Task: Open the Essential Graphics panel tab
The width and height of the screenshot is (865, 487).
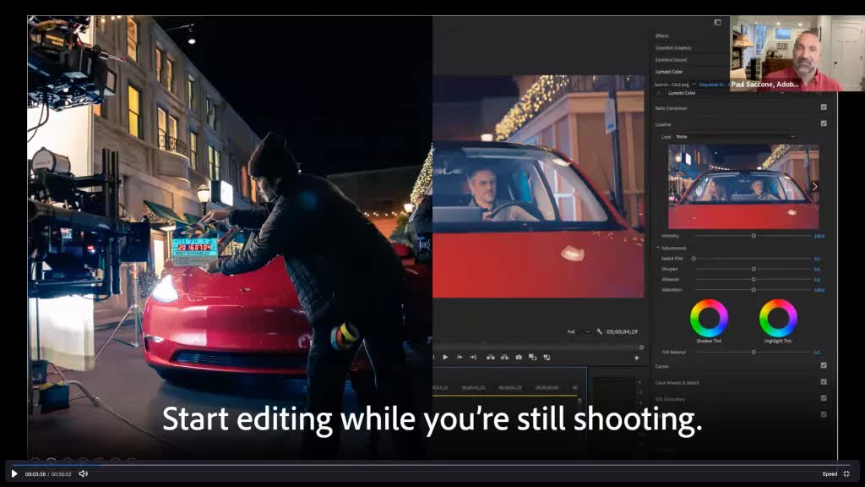Action: point(673,47)
